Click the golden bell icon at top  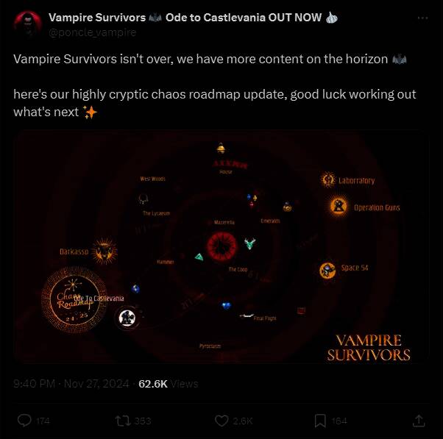(x=221, y=149)
